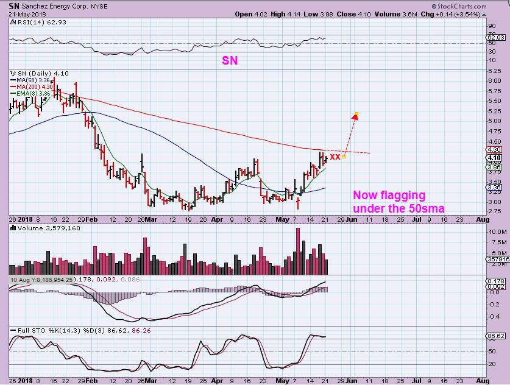Click the EMA(8) 3.86 legend entry
The image size is (510, 385).
(x=30, y=94)
